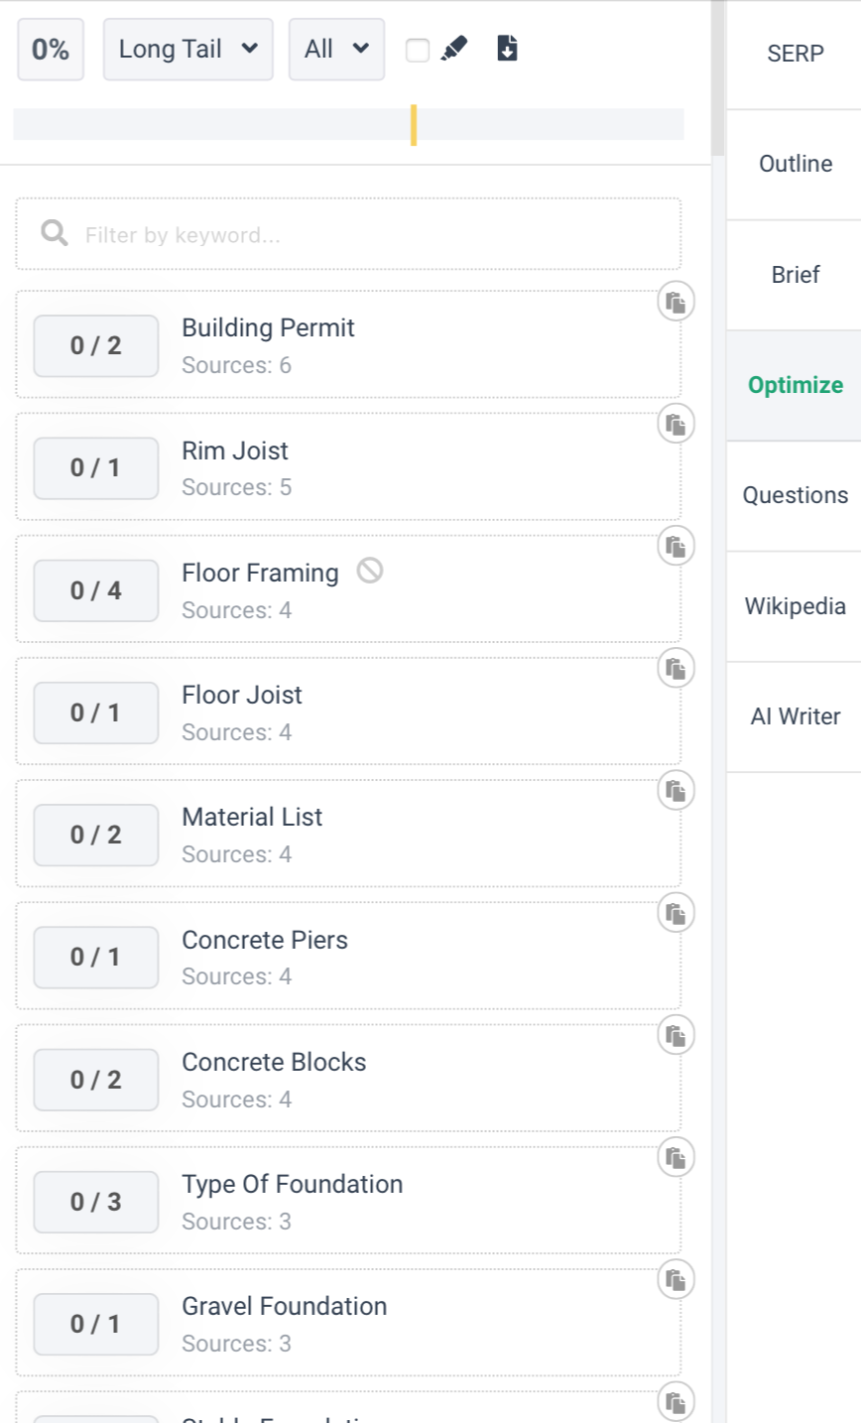
Task: Copy the Type Of Foundation keyword
Action: point(676,1158)
